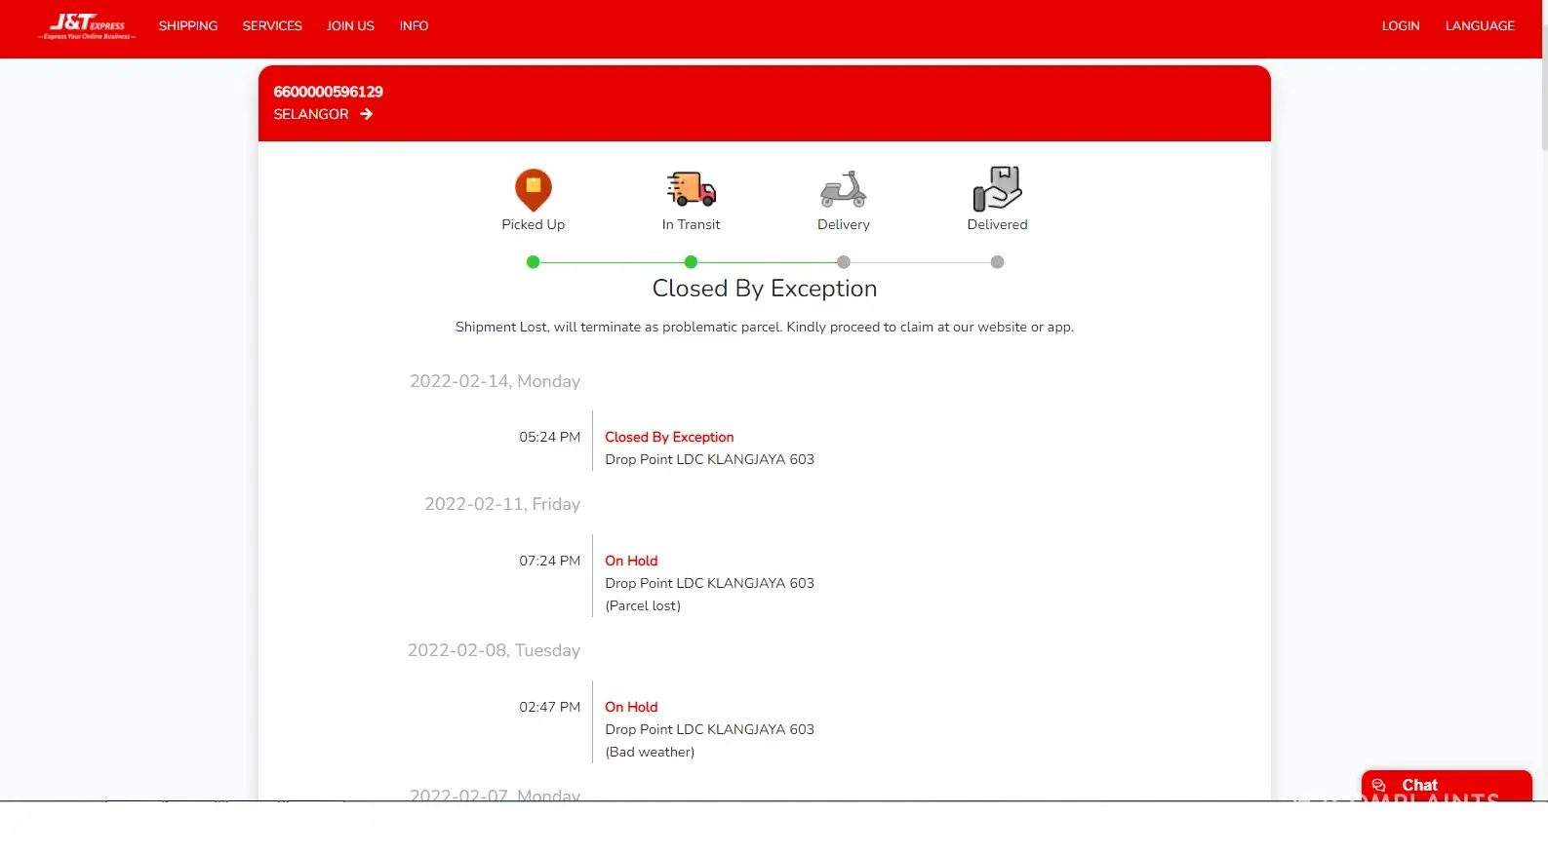Click the chat bubble icon

tap(1379, 786)
